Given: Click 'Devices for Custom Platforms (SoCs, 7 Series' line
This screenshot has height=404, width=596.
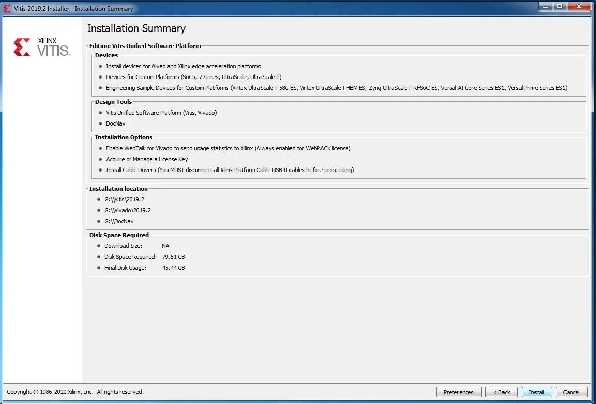Looking at the screenshot, I should (193, 77).
